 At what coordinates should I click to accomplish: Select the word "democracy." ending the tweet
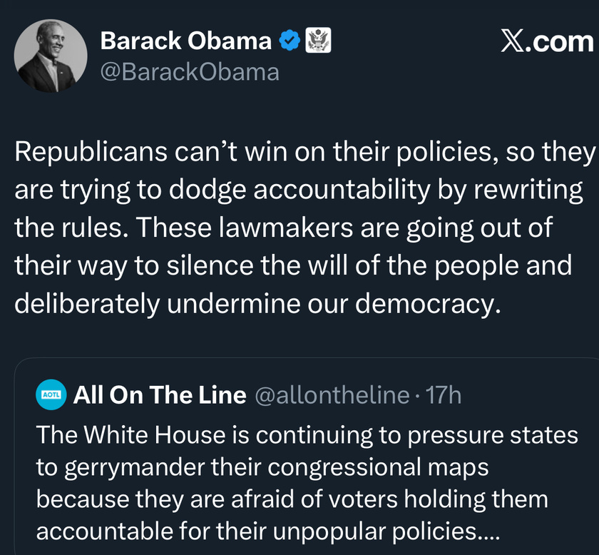pyautogui.click(x=428, y=304)
